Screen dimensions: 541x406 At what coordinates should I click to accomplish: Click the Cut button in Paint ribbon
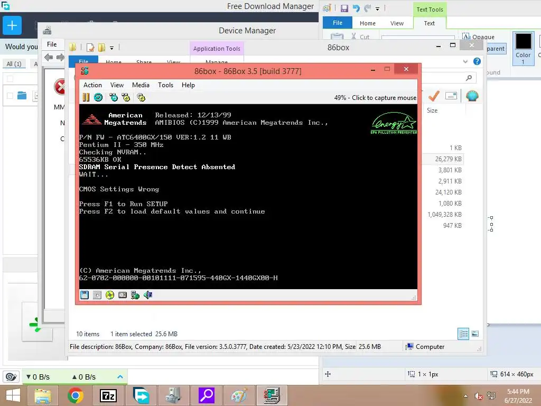click(x=360, y=36)
